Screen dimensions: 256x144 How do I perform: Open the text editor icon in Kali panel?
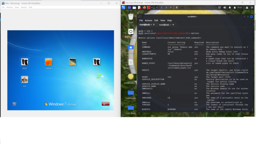point(139,8)
